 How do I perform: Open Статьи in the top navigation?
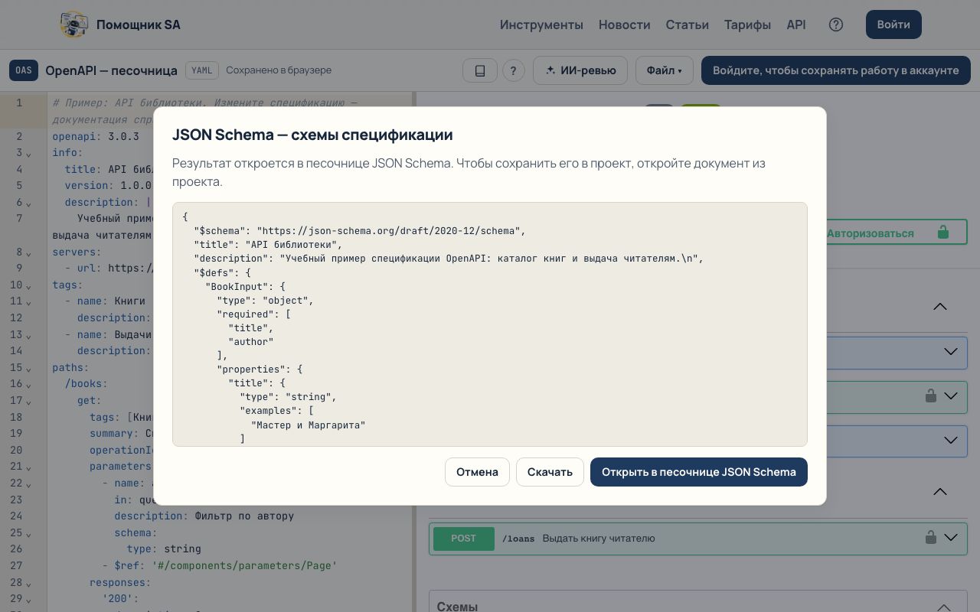[687, 24]
